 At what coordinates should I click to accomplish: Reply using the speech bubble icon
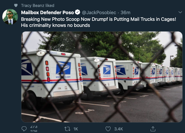pos(24,129)
